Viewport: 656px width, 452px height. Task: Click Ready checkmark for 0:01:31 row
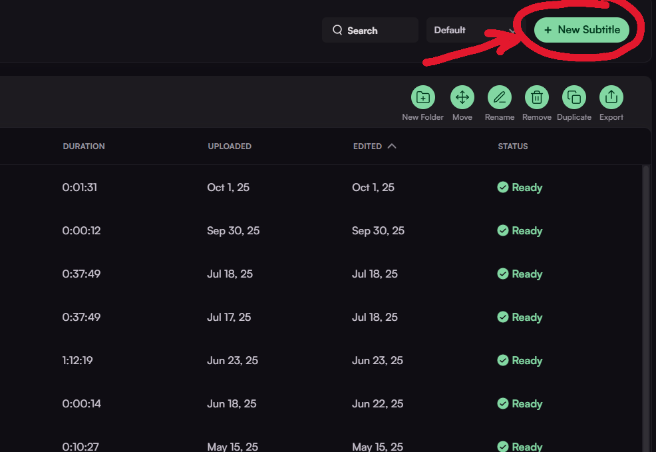(503, 188)
